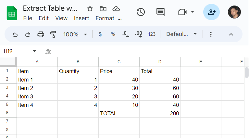Activate the paint format roller
Viewport: 249px width, 138px height.
point(53,34)
